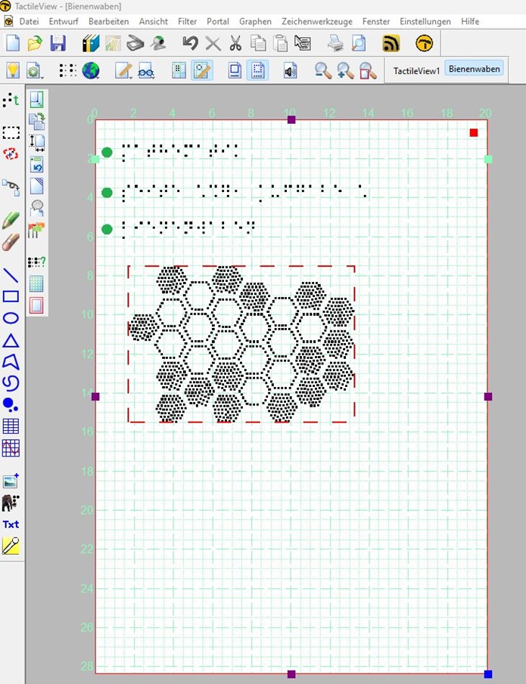Open the Graphen menu
This screenshot has height=684, width=526.
255,22
